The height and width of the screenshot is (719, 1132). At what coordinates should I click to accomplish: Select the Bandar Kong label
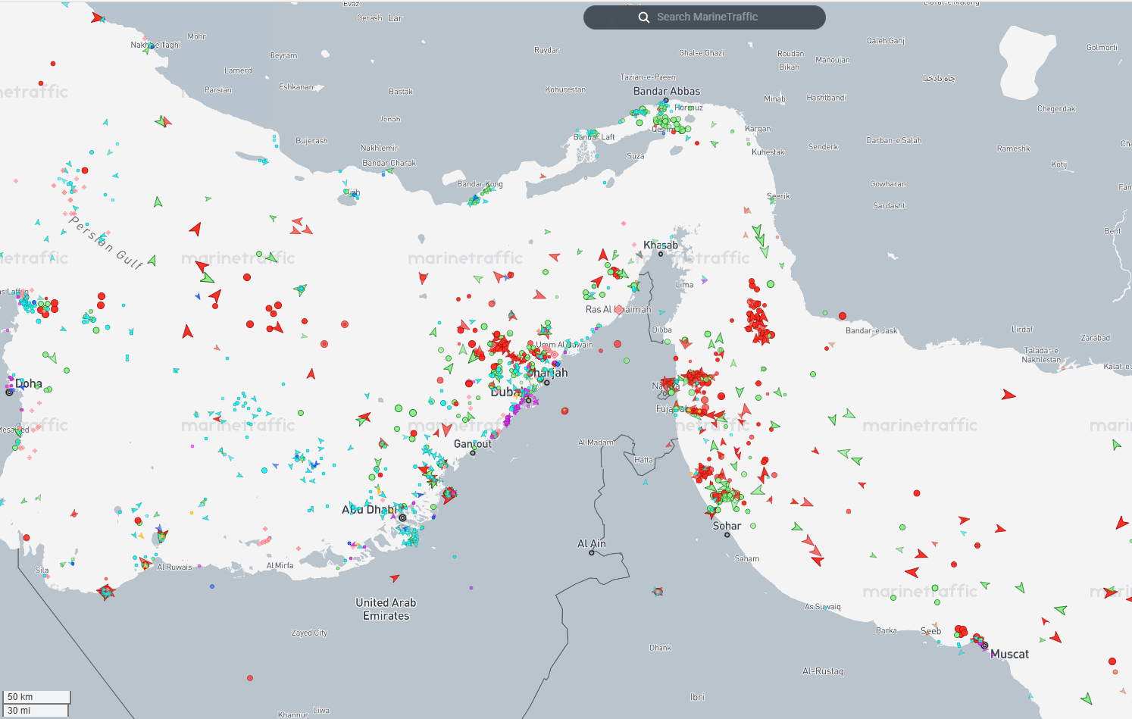click(x=480, y=184)
